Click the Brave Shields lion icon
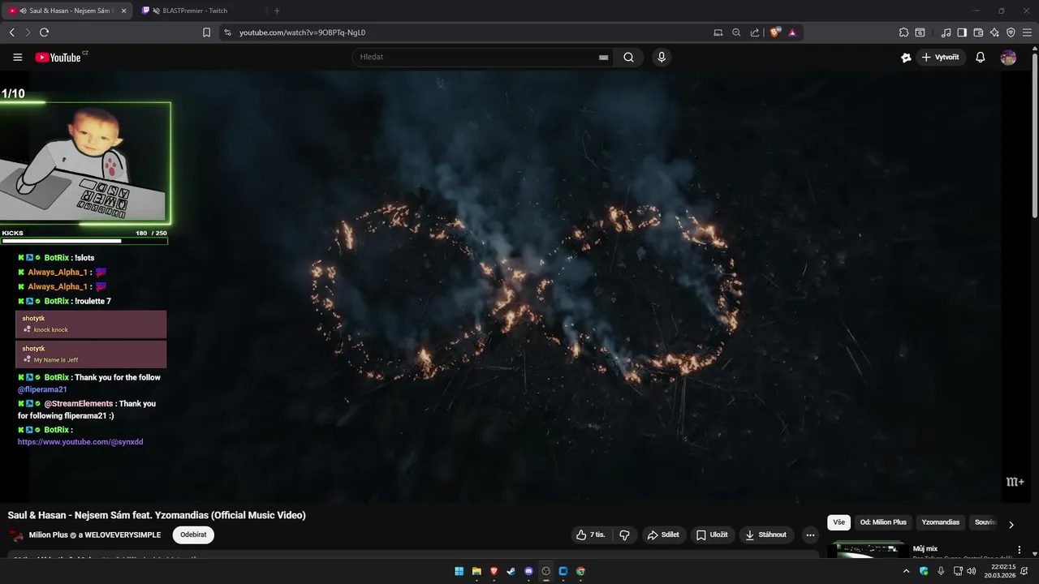The width and height of the screenshot is (1039, 584). coord(775,32)
